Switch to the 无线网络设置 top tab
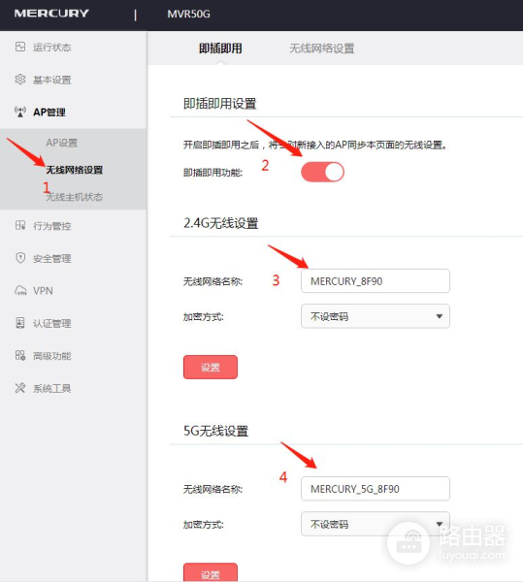This screenshot has height=582, width=523. 322,48
